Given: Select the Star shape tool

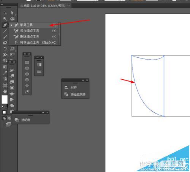Looking at the screenshot, I should [x=27, y=86].
